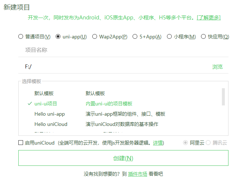
Task: Click the template list scrollbar thumb
Action: (223, 97)
